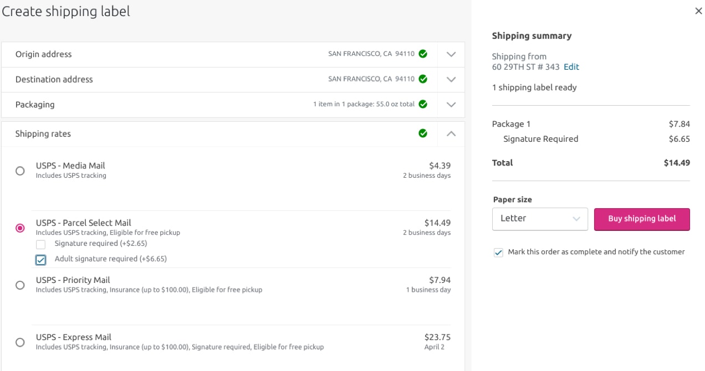This screenshot has height=371, width=705.
Task: Enable the Signature required checkbox
Action: [40, 244]
